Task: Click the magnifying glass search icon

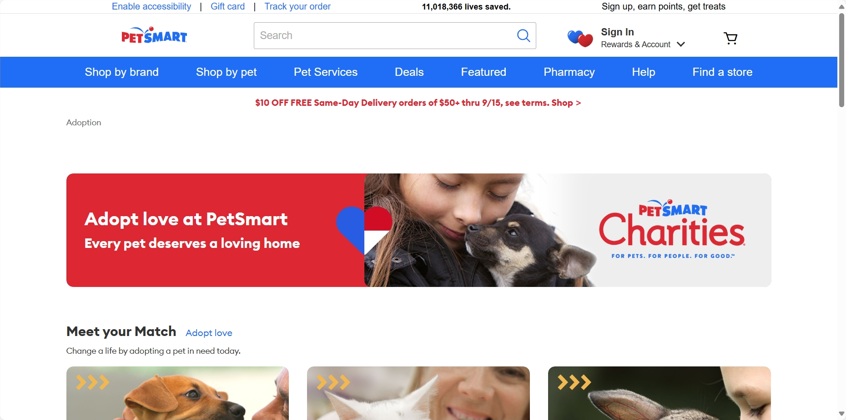Action: click(x=524, y=35)
